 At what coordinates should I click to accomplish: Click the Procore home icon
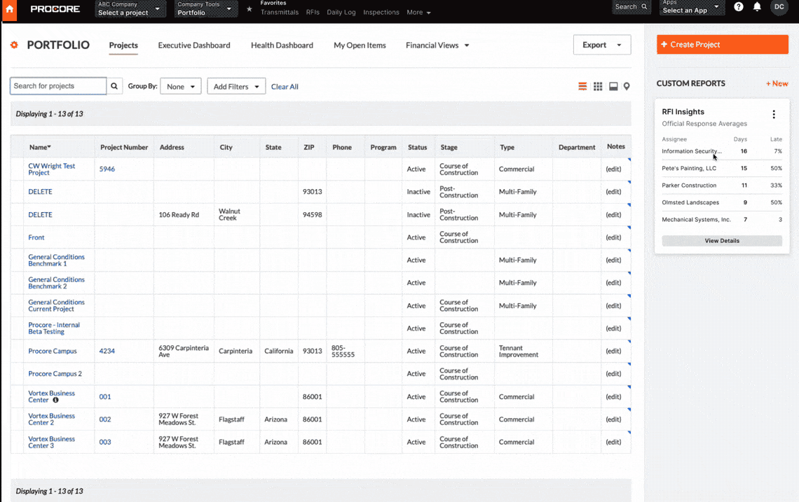tap(9, 9)
